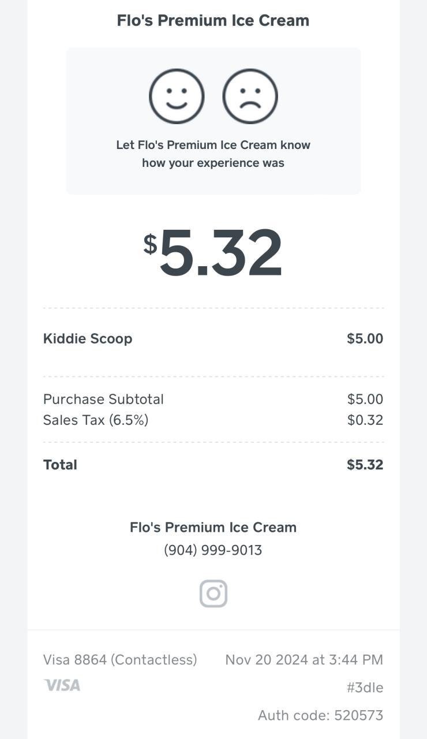Viewport: 427px width, 739px height.
Task: Open the Instagram icon link
Action: click(x=213, y=594)
